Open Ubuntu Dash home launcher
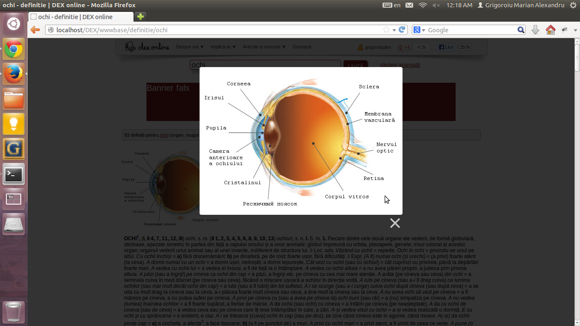580x326 pixels. (x=14, y=24)
